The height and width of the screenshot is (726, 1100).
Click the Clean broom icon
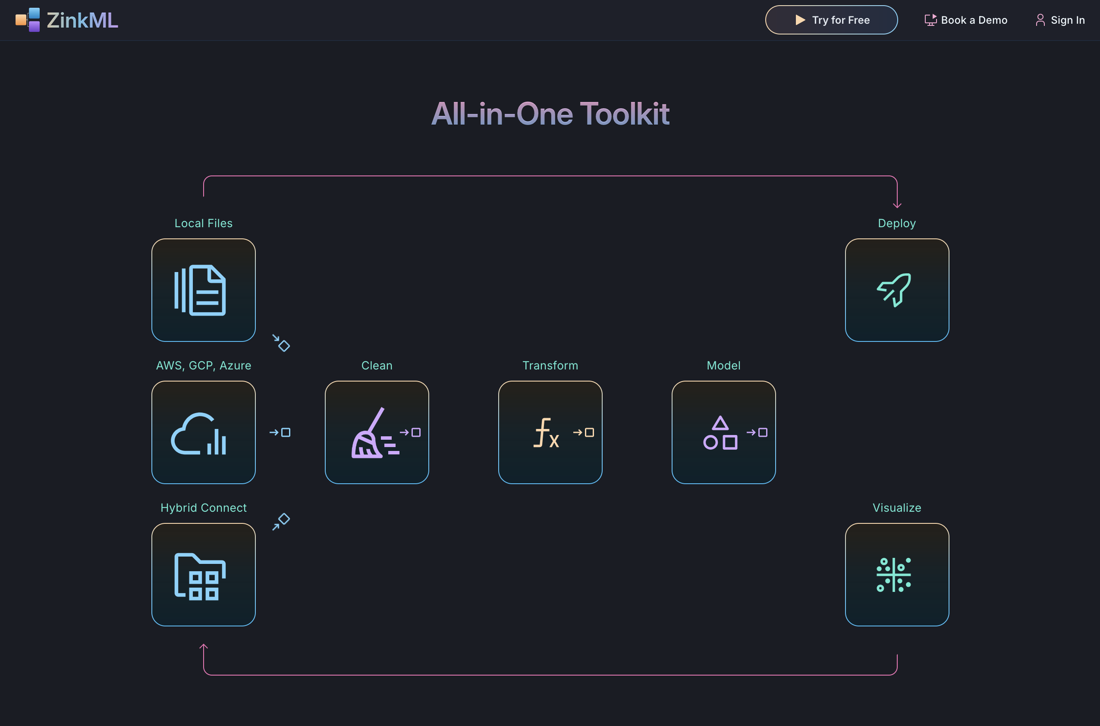(374, 433)
